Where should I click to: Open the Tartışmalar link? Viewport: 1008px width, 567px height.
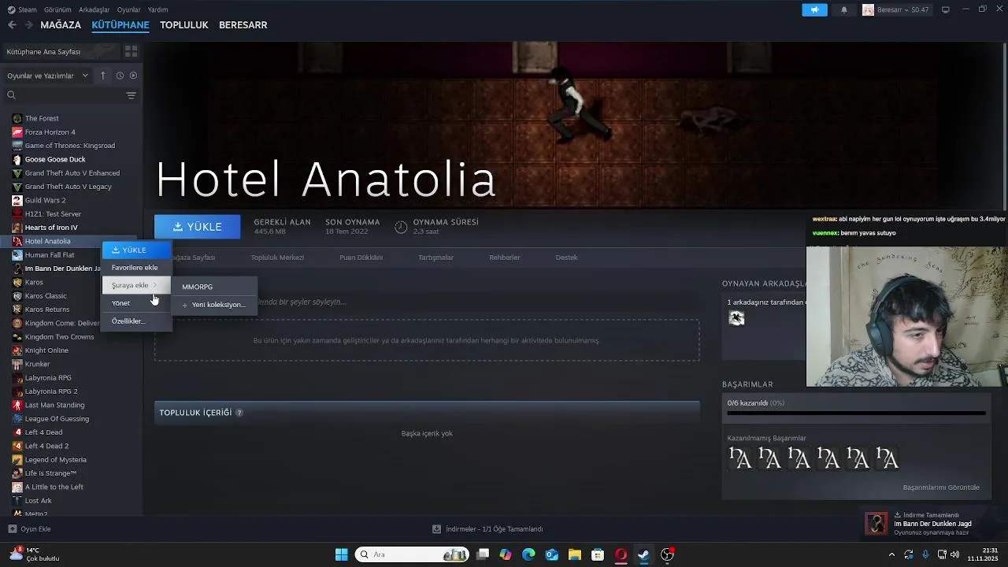pyautogui.click(x=435, y=258)
